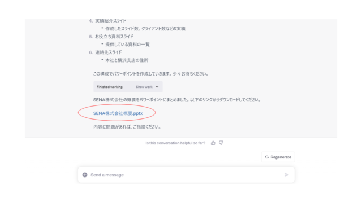Click the 'Is this conversation helpful so far?' text

(x=175, y=143)
